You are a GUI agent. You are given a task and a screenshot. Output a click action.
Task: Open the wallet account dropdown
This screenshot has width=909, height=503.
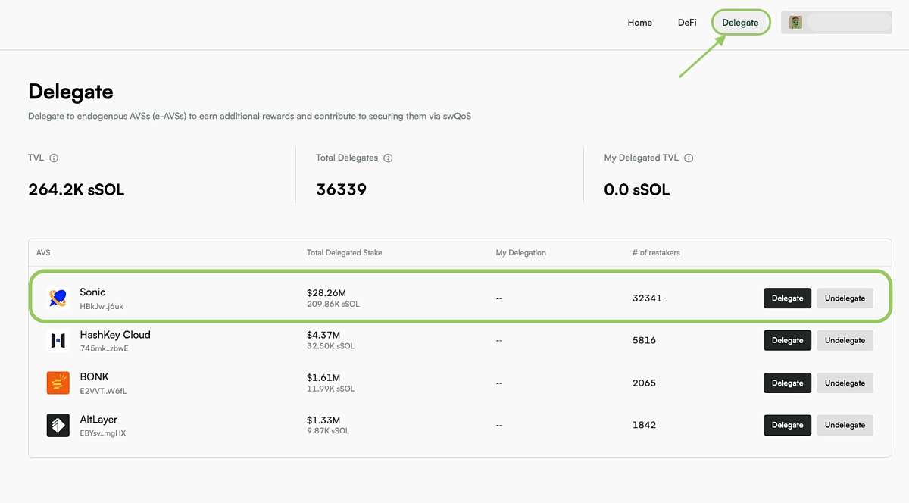pyautogui.click(x=848, y=23)
